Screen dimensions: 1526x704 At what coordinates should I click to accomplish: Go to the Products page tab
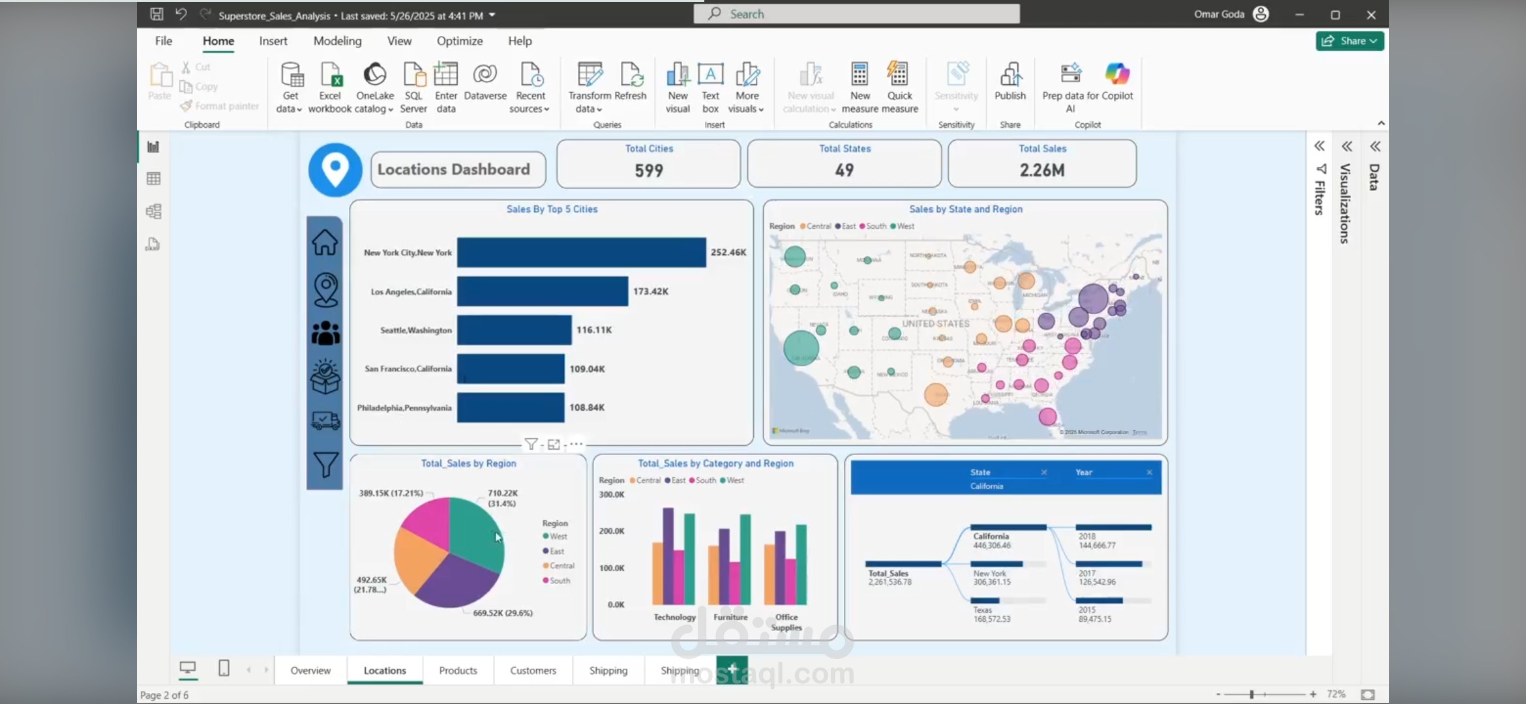coord(458,670)
